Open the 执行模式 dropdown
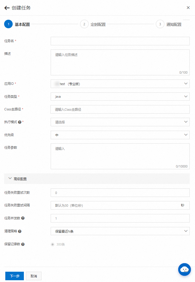The height and width of the screenshot is (282, 195). 120,122
